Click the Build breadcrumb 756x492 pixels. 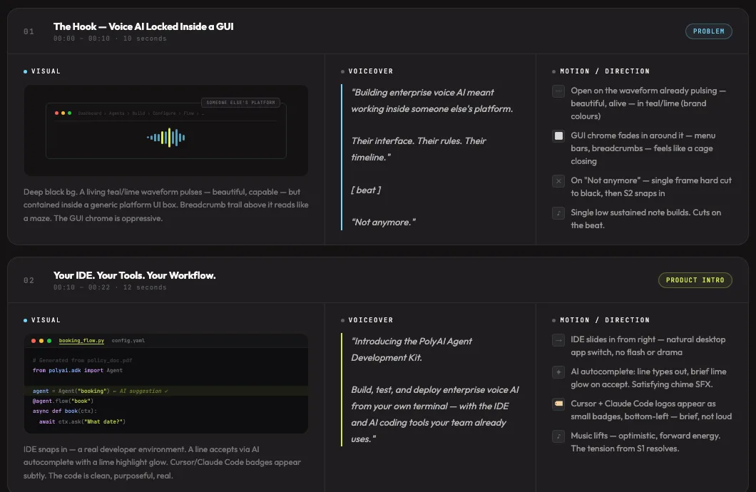pos(138,113)
